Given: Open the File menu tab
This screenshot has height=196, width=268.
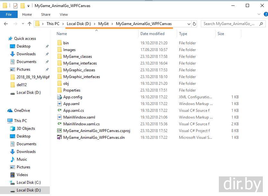Looking at the screenshot, I should point(9,14).
